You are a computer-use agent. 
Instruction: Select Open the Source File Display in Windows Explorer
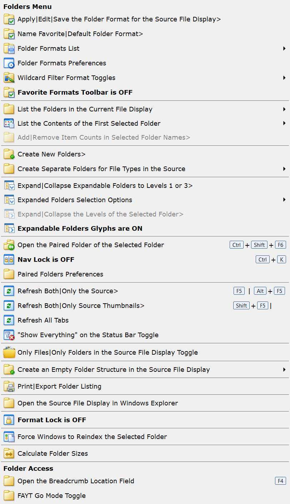[97, 403]
